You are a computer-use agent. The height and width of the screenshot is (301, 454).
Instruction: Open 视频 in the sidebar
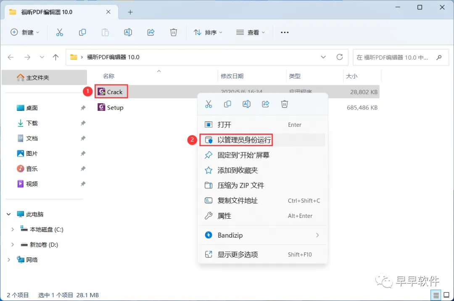[x=32, y=184]
